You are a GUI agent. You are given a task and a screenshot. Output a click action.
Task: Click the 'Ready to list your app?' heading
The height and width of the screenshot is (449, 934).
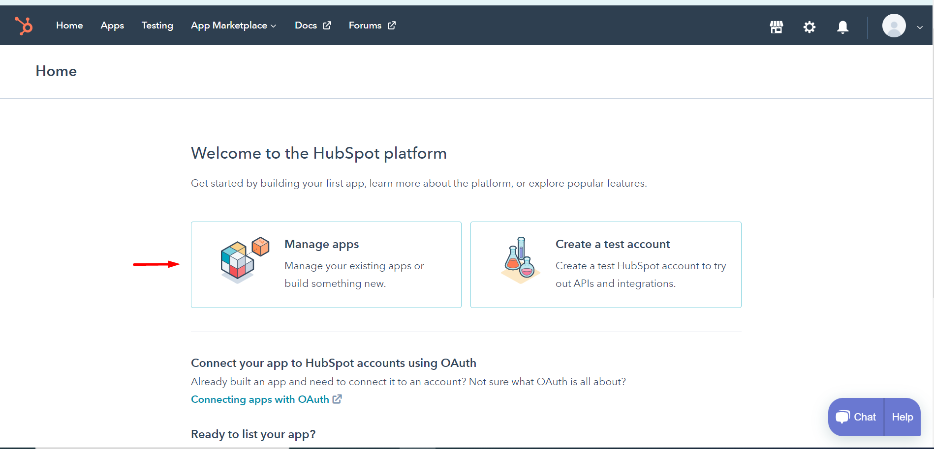pos(253,434)
